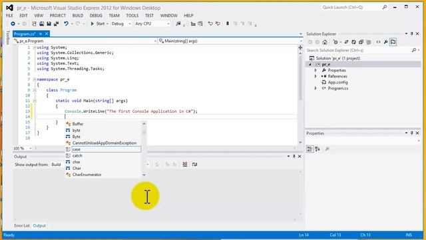The width and height of the screenshot is (426, 240).
Task: Click the Clear All icon in Output panel
Action: click(x=185, y=165)
